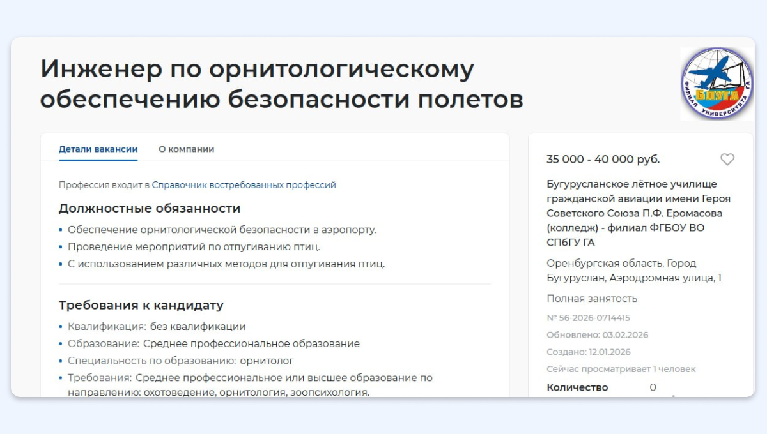Click the «Требования к кандидату» section heading
767x434 pixels.
click(x=141, y=305)
